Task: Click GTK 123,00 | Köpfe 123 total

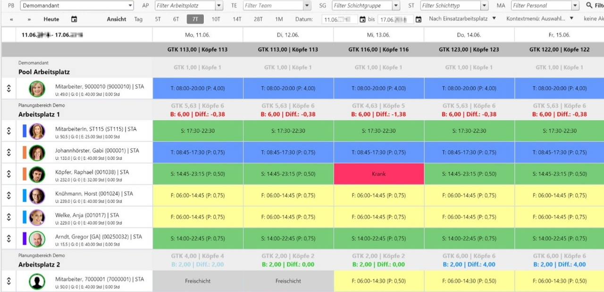Action: (469, 49)
